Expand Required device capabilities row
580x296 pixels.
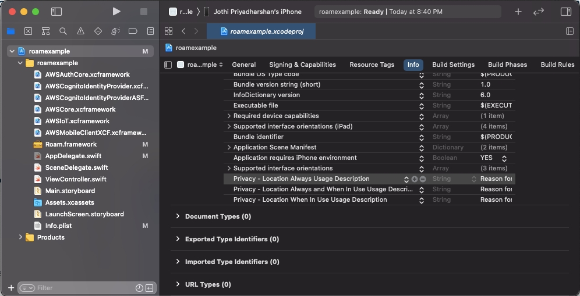click(x=229, y=116)
